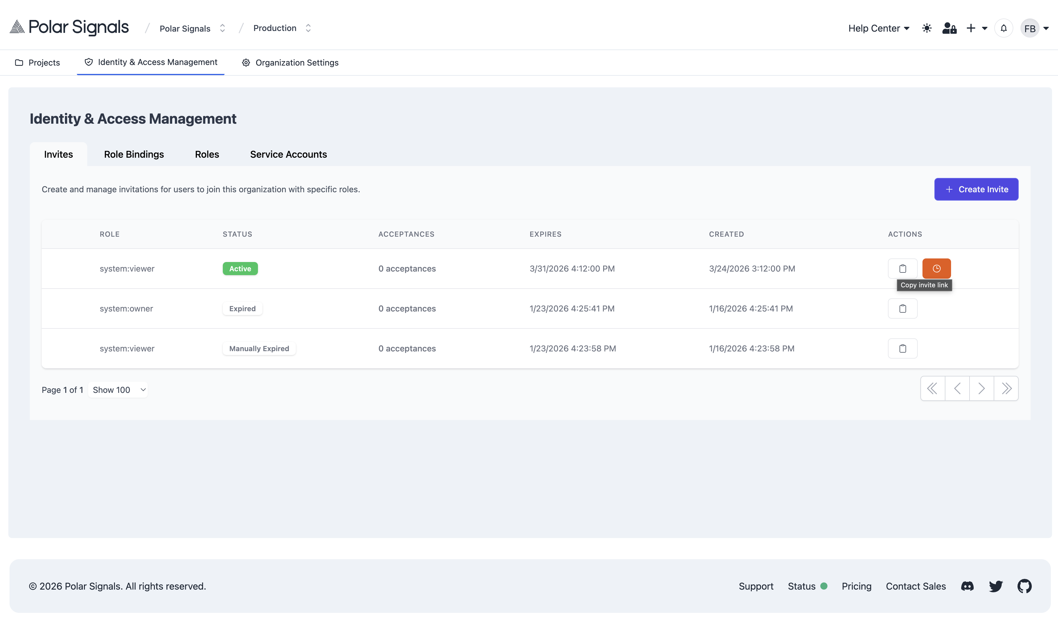The image size is (1058, 620).
Task: Switch to the Role Bindings tab
Action: pyautogui.click(x=133, y=154)
